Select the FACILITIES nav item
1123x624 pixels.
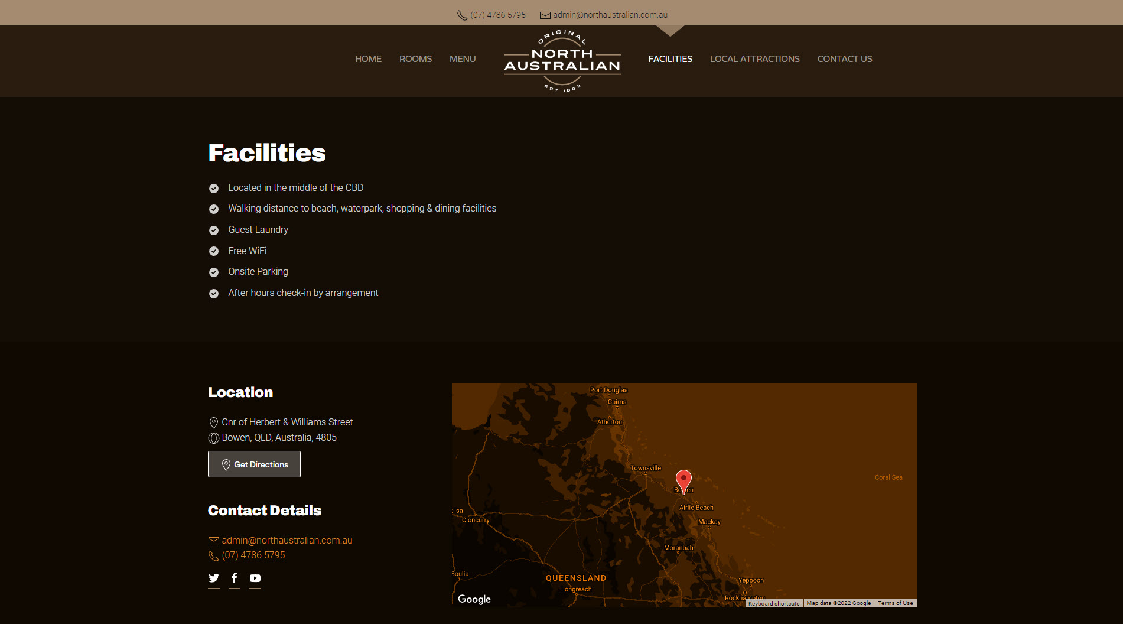click(670, 59)
